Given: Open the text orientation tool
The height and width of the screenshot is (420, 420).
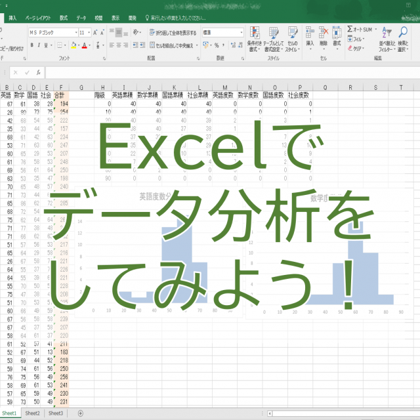Looking at the screenshot, I should tap(136, 32).
